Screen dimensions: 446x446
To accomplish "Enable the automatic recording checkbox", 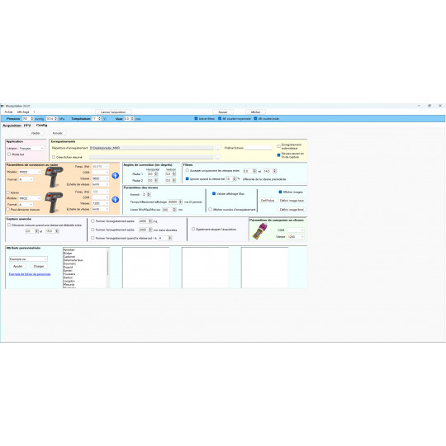I will pyautogui.click(x=278, y=146).
